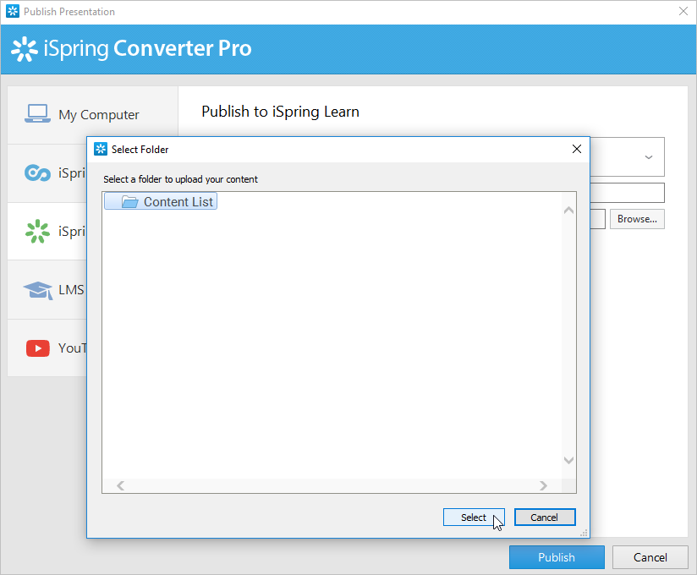Click the iSpring Cloud infinity icon

(37, 172)
